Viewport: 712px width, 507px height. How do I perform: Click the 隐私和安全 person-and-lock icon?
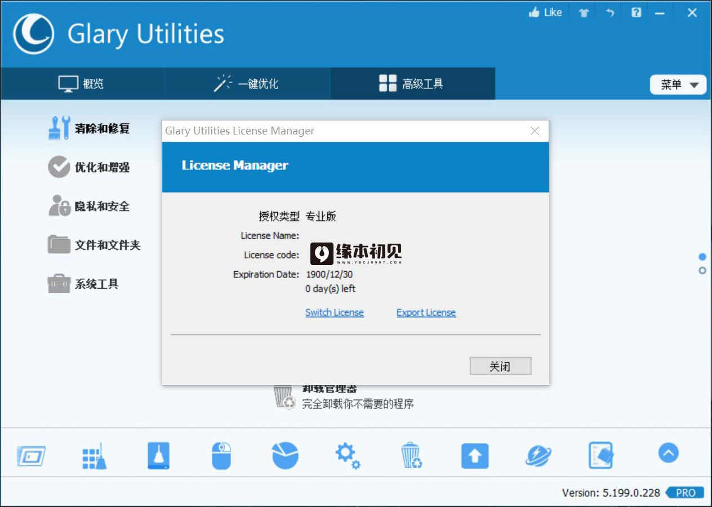pos(59,206)
